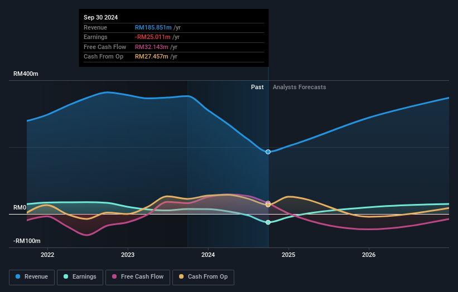The width and height of the screenshot is (458, 292).
Task: Click the 'Free Cash Flow' row label in tooltip
Action: coord(105,47)
